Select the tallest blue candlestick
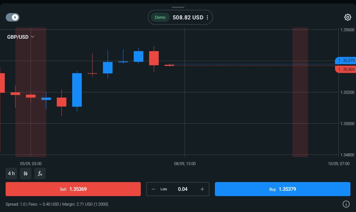 click(77, 90)
